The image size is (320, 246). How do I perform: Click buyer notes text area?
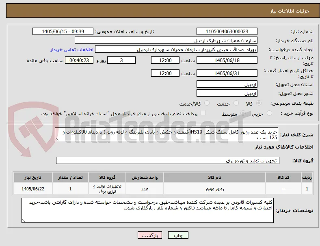click(x=147, y=210)
